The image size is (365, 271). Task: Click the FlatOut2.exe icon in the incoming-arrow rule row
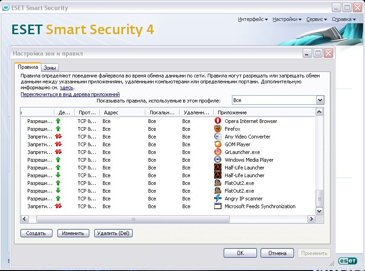click(218, 190)
